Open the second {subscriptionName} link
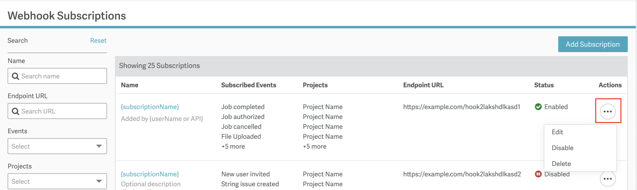 [x=150, y=174]
